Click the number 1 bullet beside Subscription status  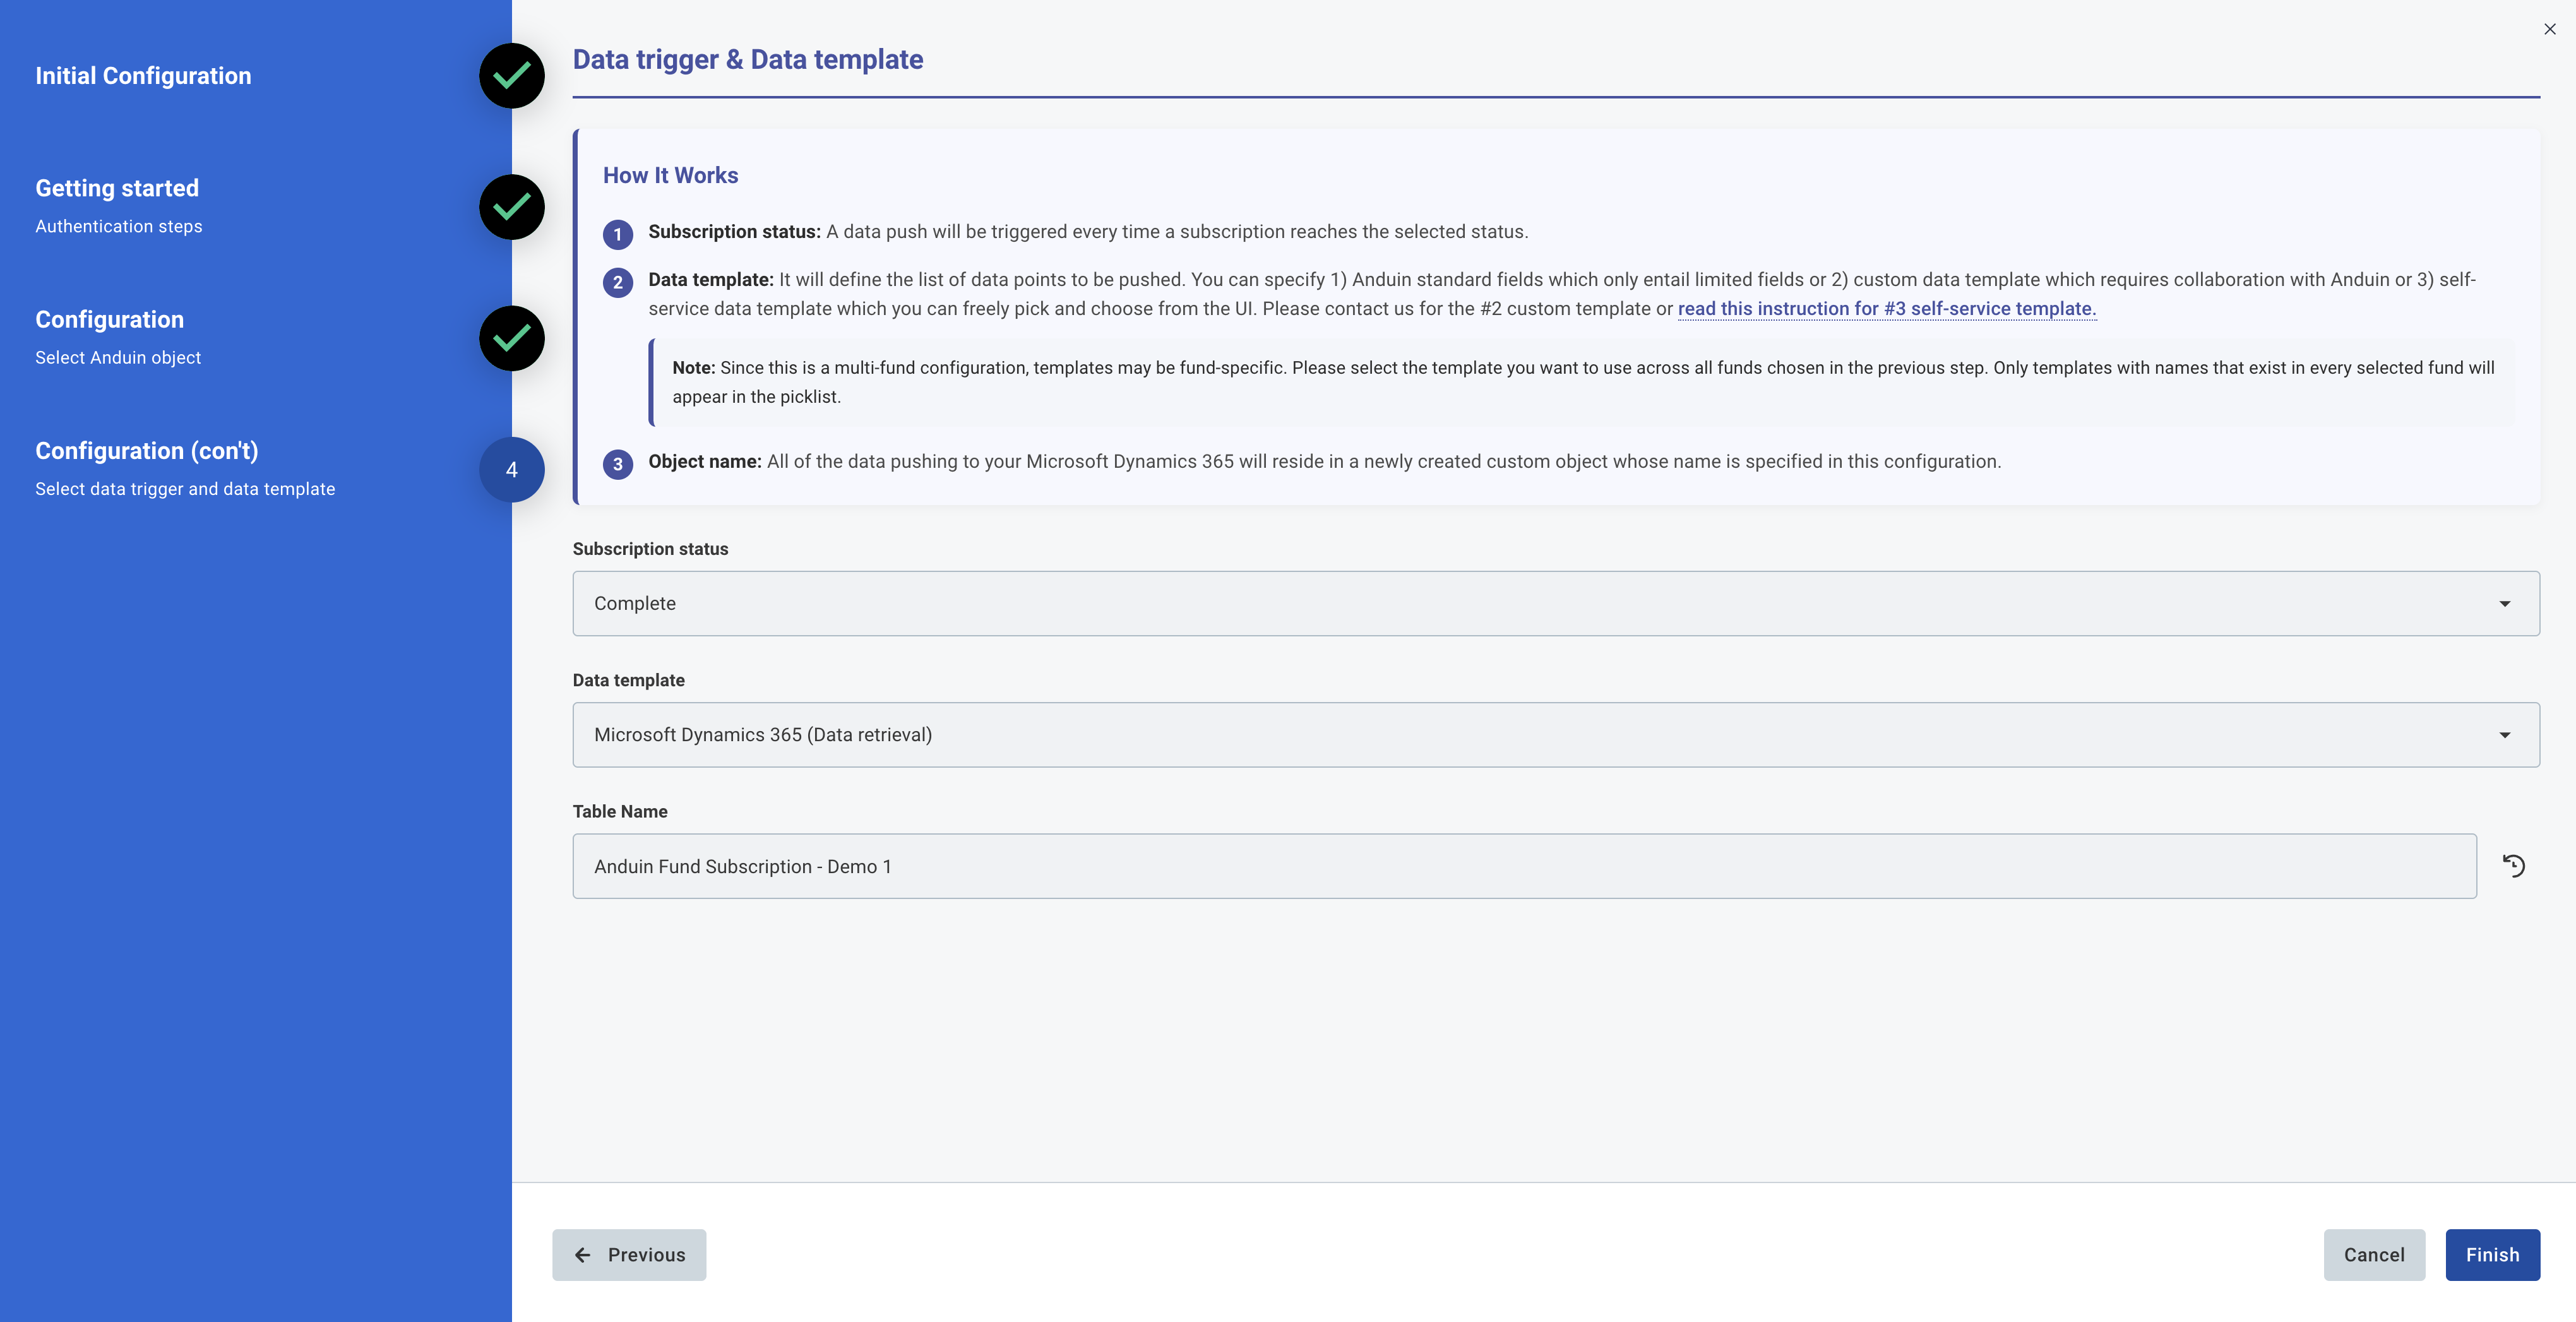[617, 234]
